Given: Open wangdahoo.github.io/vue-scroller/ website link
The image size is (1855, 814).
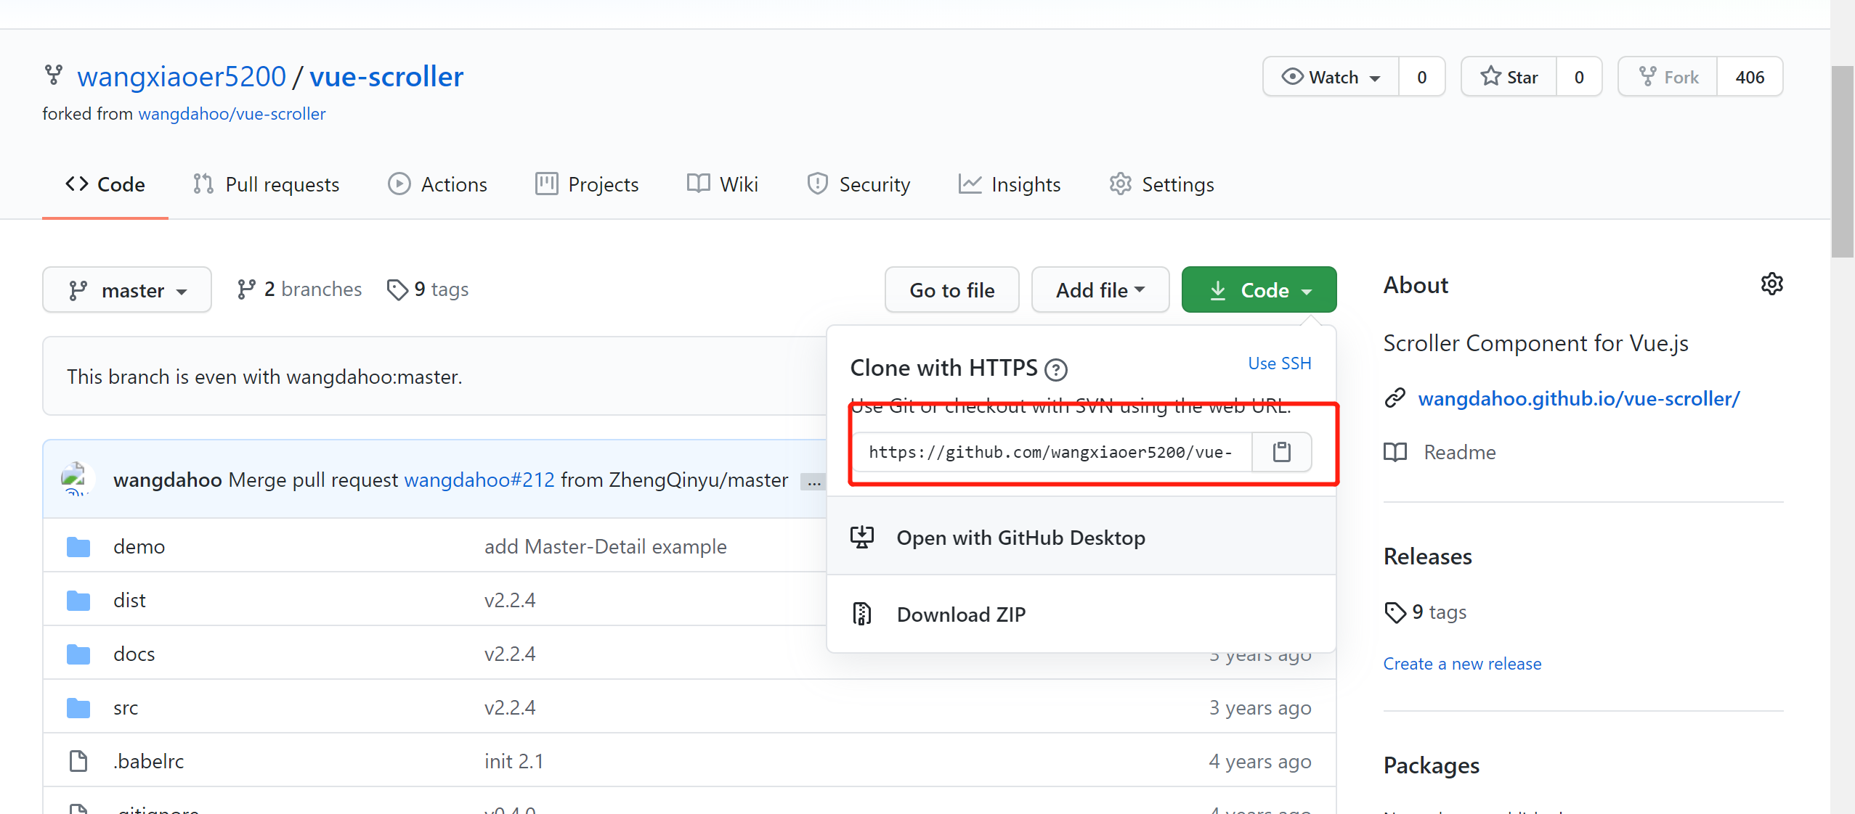Looking at the screenshot, I should click(1579, 398).
